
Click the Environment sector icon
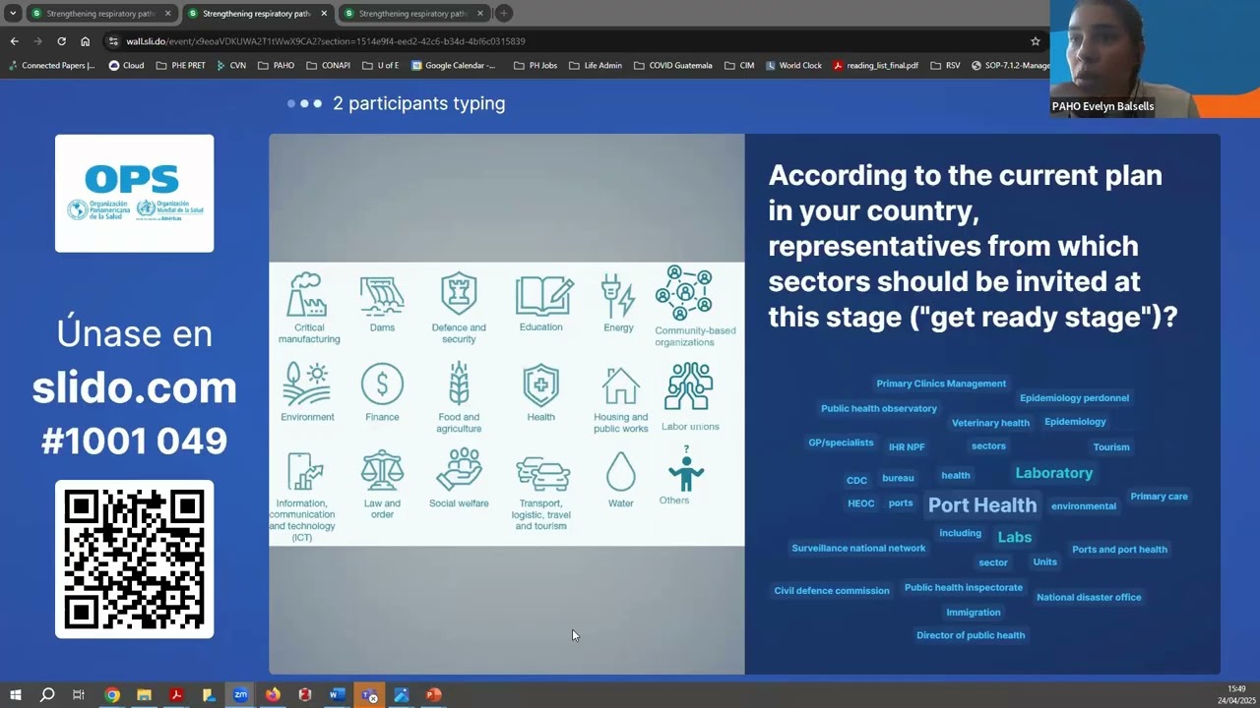click(x=307, y=384)
